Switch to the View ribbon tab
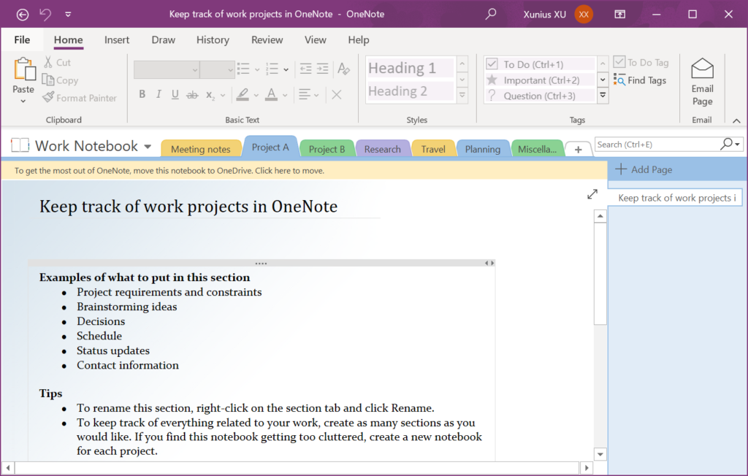 [x=316, y=40]
